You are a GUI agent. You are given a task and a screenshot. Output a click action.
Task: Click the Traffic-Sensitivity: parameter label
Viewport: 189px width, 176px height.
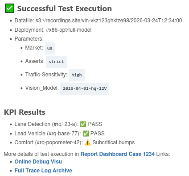click(x=46, y=75)
